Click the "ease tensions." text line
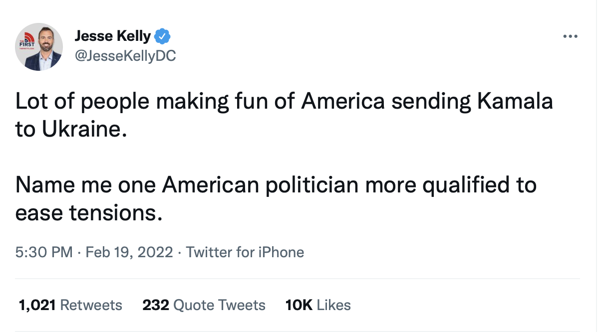The width and height of the screenshot is (600, 332). click(89, 213)
